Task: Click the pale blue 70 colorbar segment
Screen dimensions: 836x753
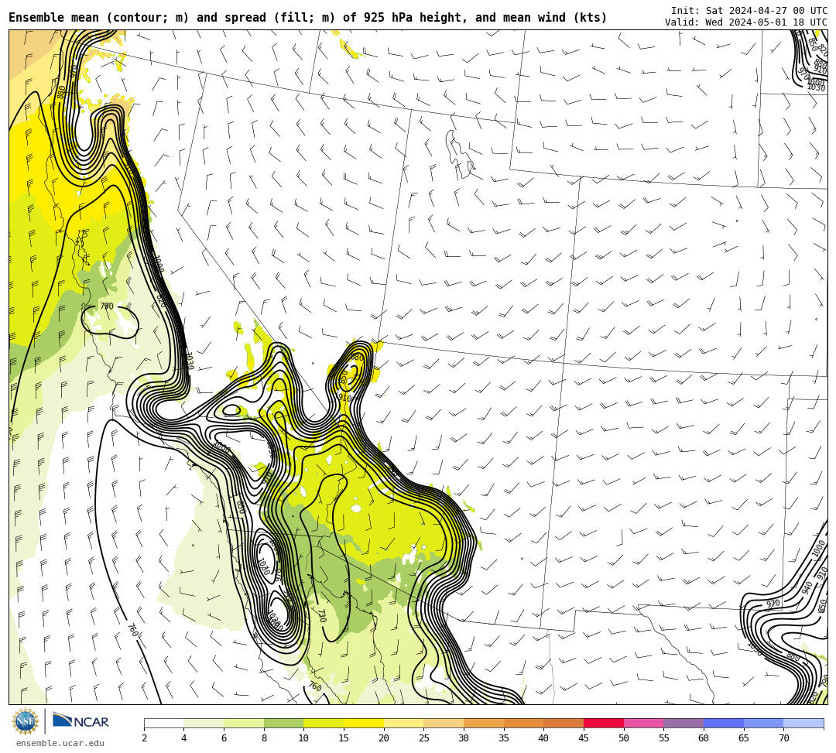Action: [803, 723]
